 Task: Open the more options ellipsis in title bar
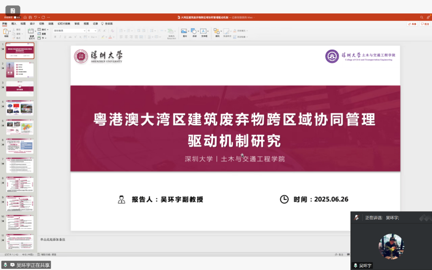coord(49,17)
